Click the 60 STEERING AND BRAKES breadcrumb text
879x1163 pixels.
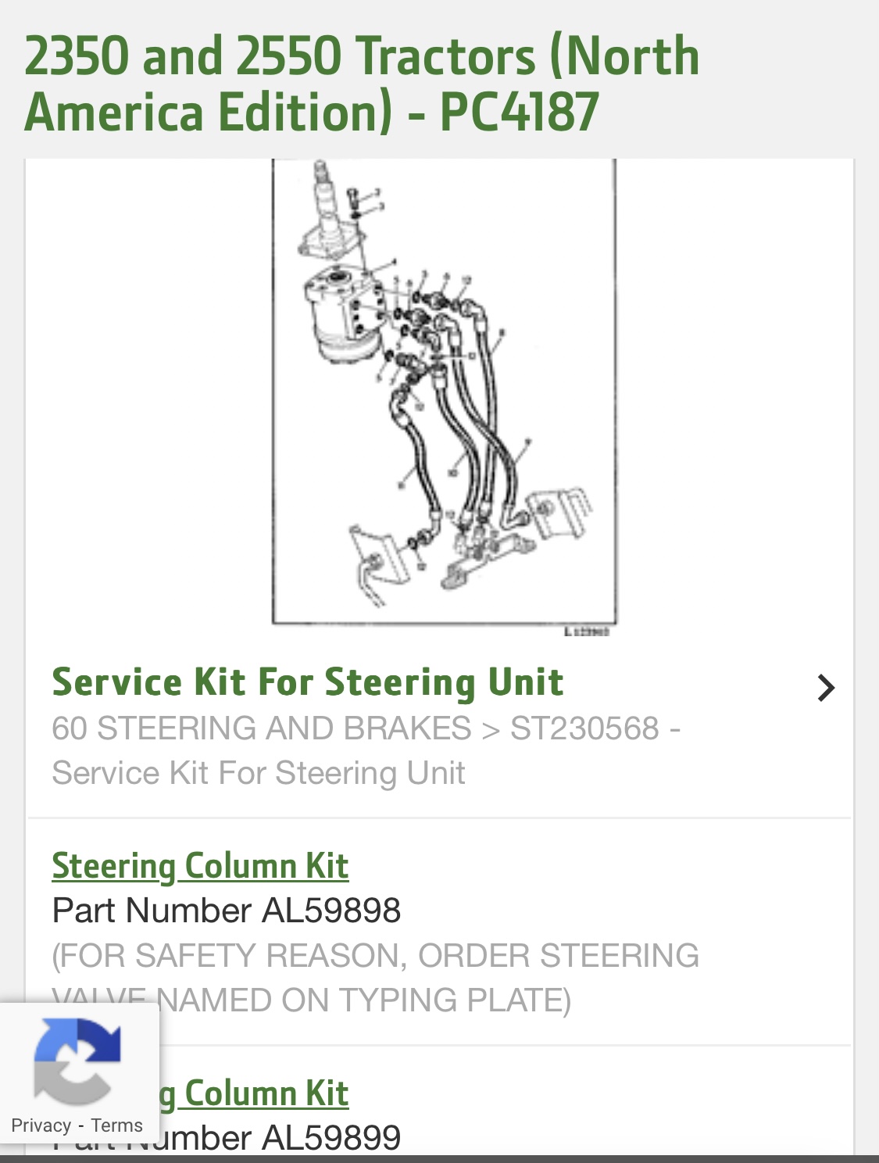pos(261,728)
